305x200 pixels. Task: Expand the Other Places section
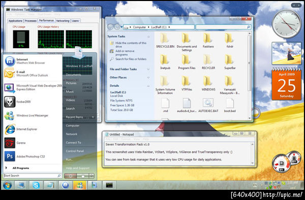click(148, 78)
